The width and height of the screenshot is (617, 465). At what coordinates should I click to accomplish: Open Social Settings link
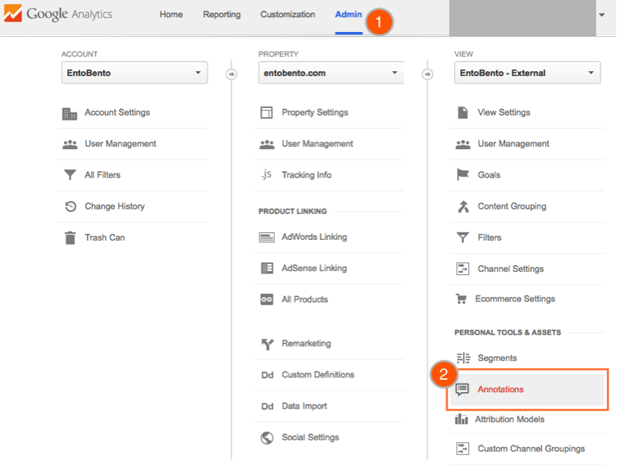point(310,438)
